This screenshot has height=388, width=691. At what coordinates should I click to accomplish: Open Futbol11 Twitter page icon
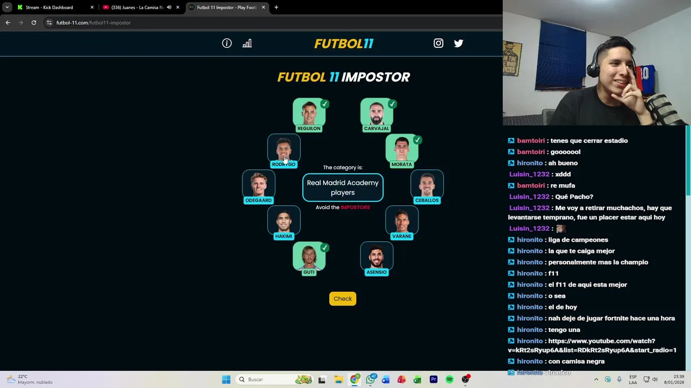(x=458, y=43)
